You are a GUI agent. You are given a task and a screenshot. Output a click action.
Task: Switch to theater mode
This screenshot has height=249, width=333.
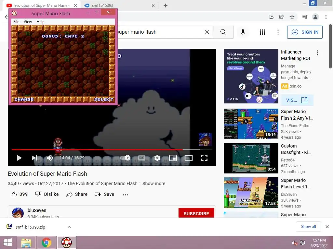tap(189, 158)
